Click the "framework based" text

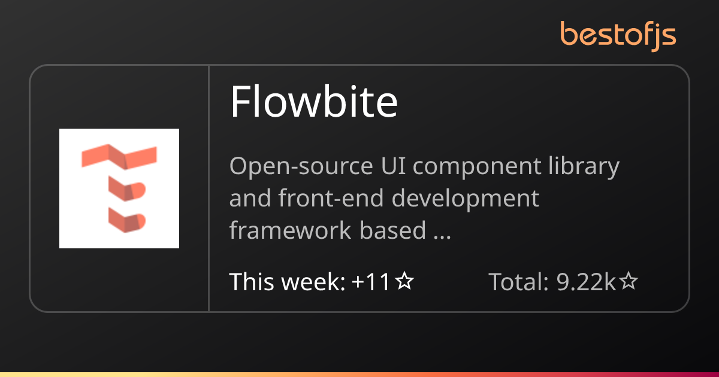coord(327,230)
